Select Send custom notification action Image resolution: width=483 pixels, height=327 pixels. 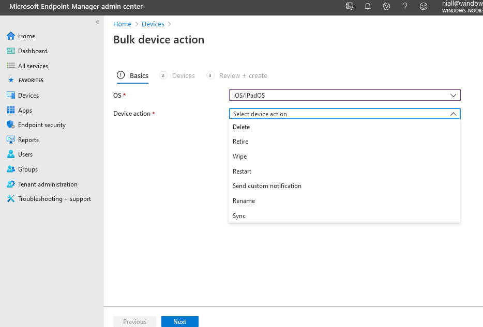(267, 186)
